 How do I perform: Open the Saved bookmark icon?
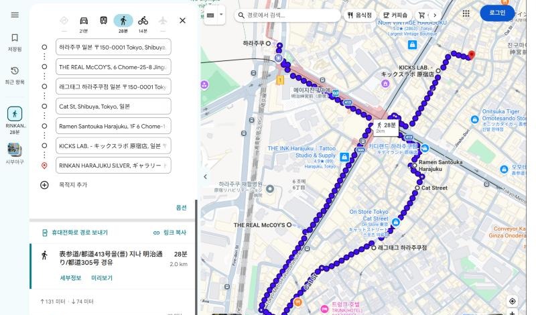click(15, 38)
